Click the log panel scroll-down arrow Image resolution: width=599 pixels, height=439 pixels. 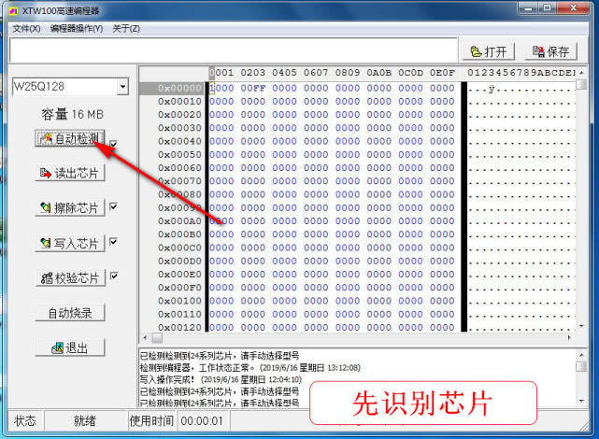581,401
